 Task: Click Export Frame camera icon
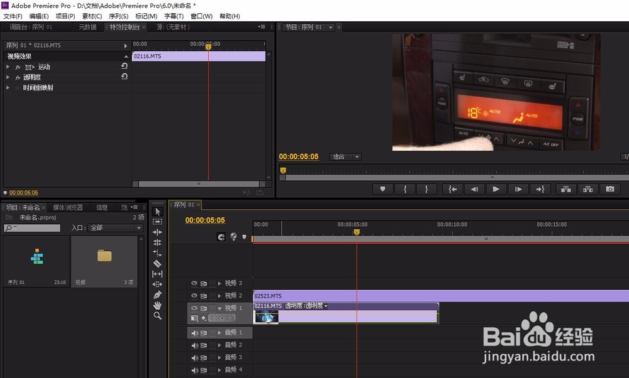(610, 189)
